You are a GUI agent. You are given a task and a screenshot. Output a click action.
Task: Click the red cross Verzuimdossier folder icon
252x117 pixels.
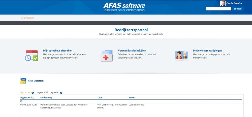click(x=106, y=56)
